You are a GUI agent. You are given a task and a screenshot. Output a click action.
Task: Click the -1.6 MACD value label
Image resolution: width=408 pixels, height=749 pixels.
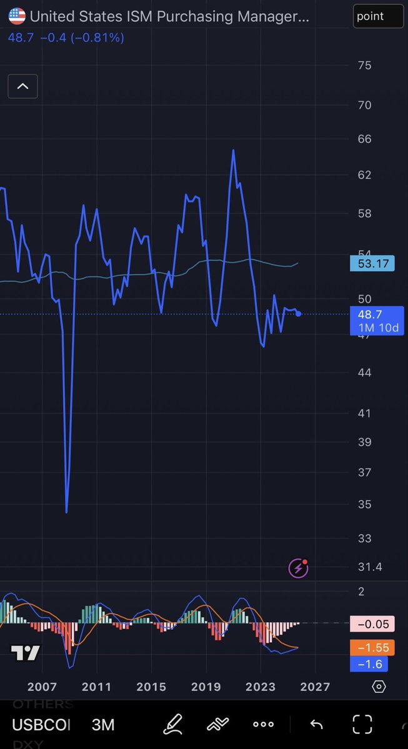369,664
